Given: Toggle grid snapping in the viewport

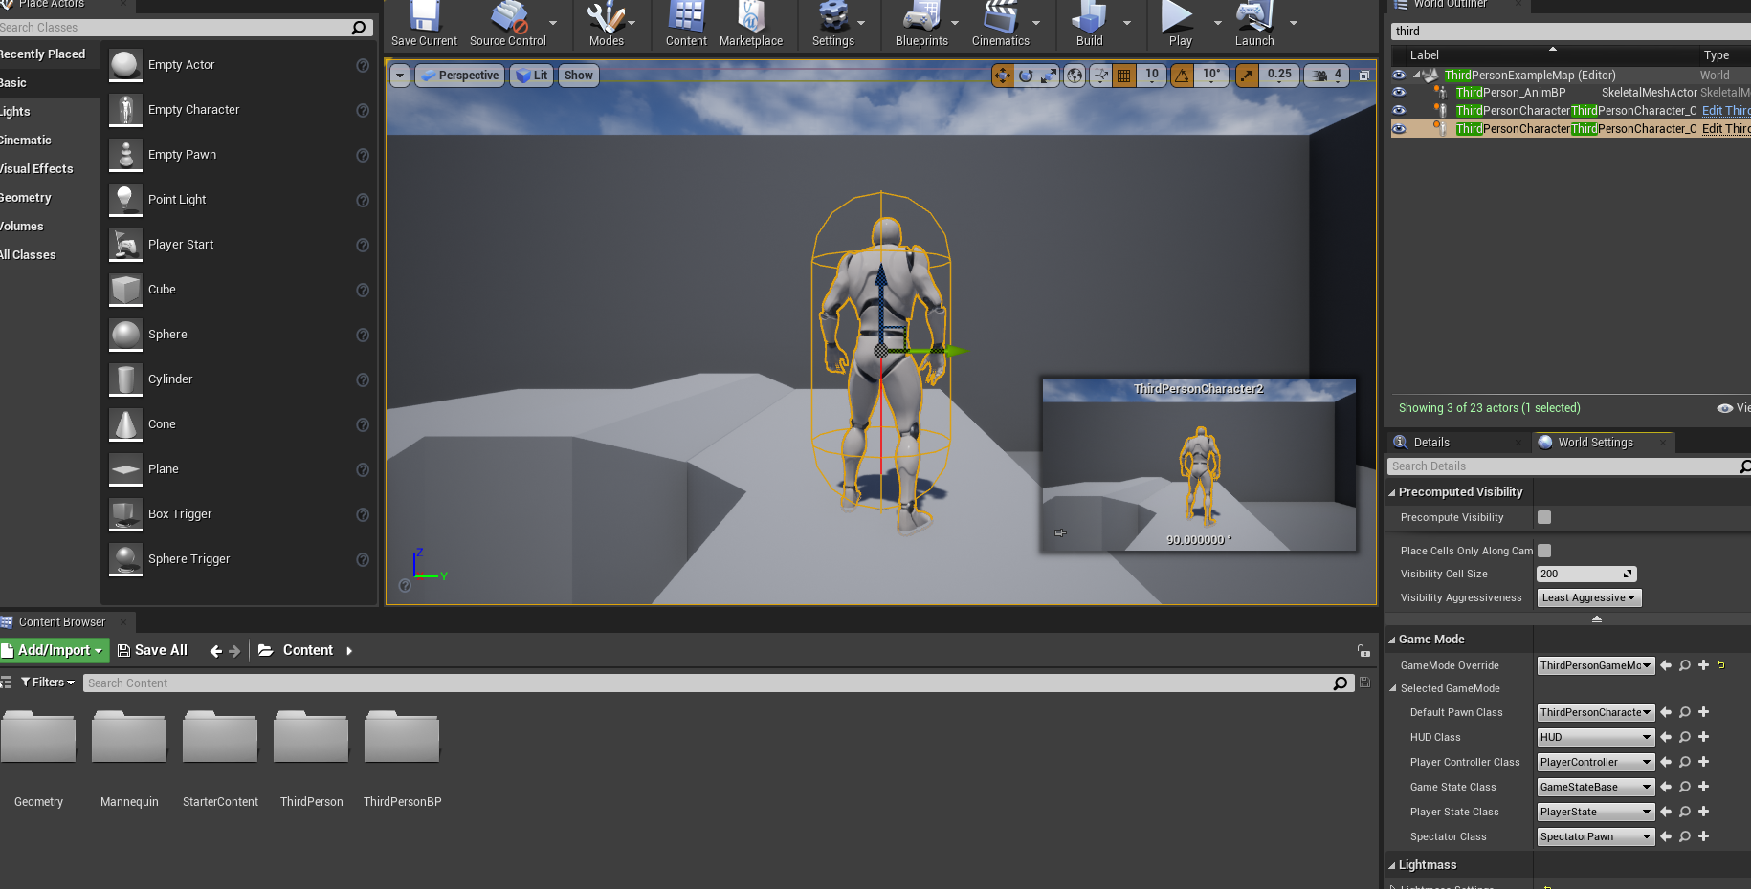Looking at the screenshot, I should click(x=1124, y=76).
